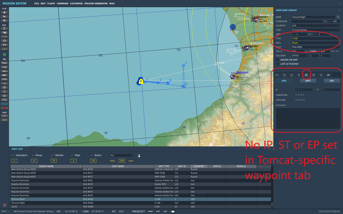The height and width of the screenshot is (214, 343).
Task: Toggle the Planes checkbox
Action: (x=33, y=155)
